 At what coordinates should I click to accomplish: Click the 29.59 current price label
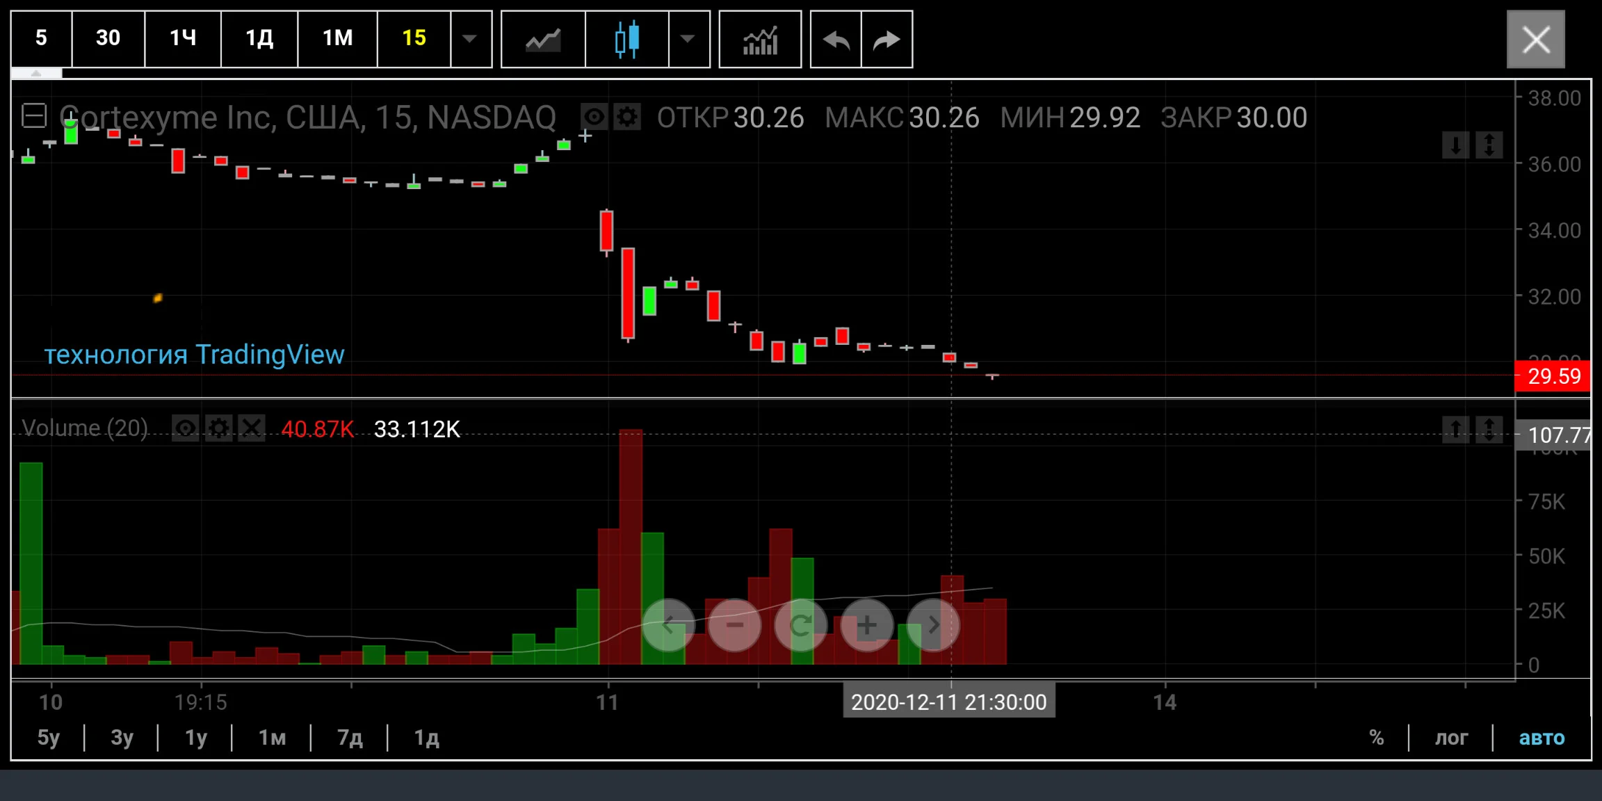pyautogui.click(x=1553, y=376)
